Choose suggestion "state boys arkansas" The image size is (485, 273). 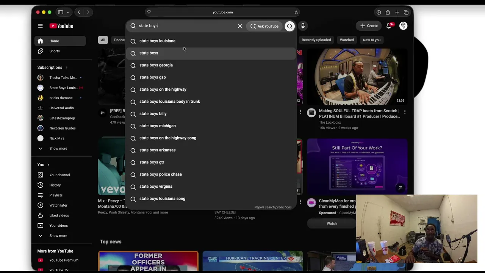pyautogui.click(x=211, y=150)
